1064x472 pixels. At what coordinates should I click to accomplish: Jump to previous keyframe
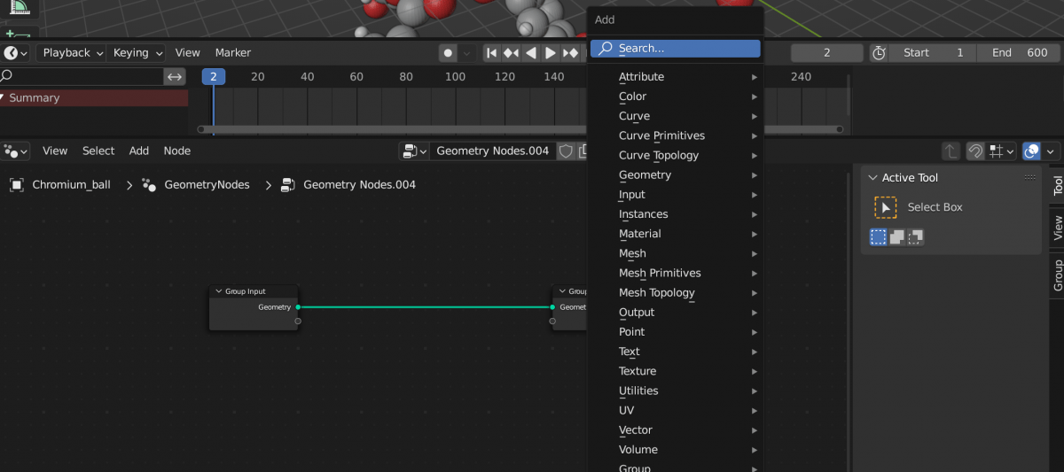(x=511, y=53)
